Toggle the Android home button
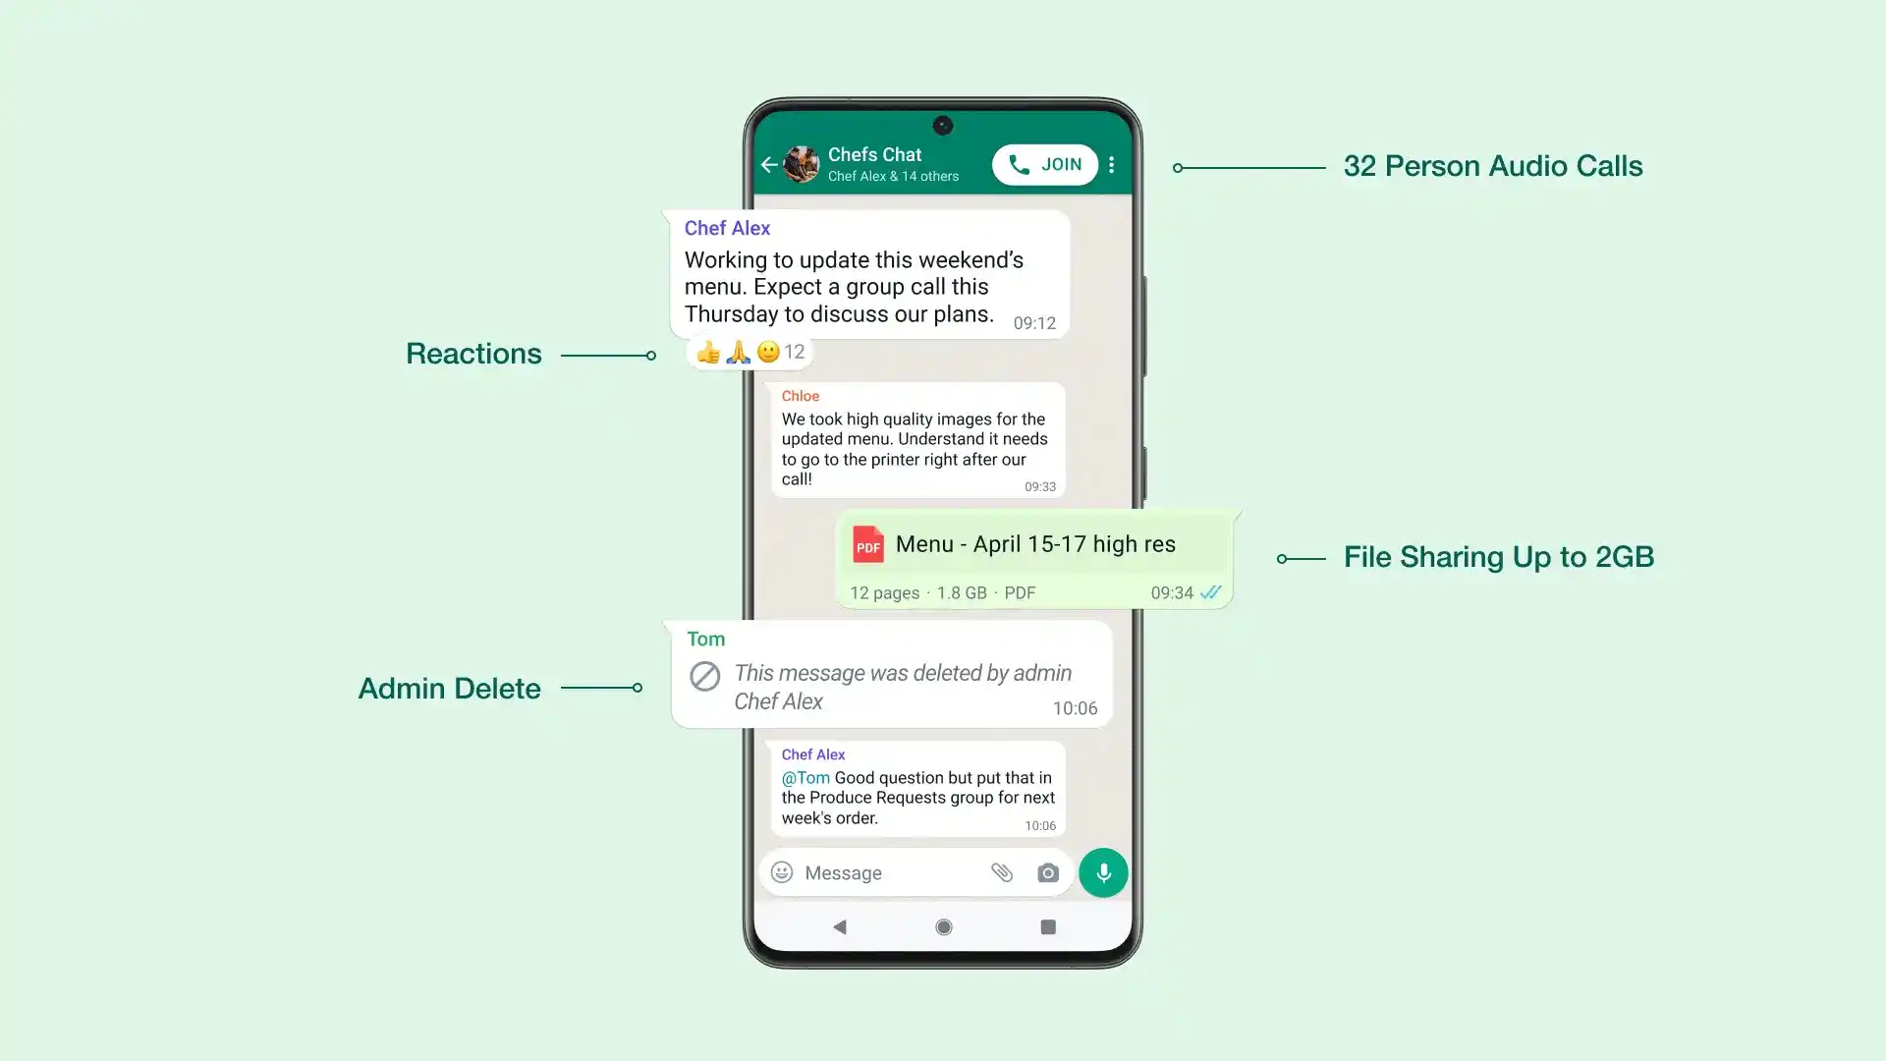This screenshot has height=1061, width=1886. (943, 926)
